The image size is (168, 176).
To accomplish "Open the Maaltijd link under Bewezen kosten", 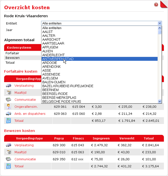I will pyautogui.click(x=20, y=152).
